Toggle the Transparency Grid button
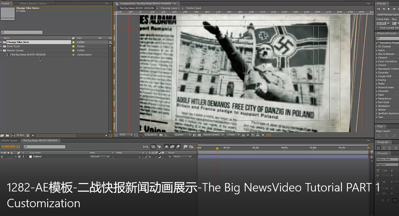This screenshot has width=399, height=216. click(199, 135)
